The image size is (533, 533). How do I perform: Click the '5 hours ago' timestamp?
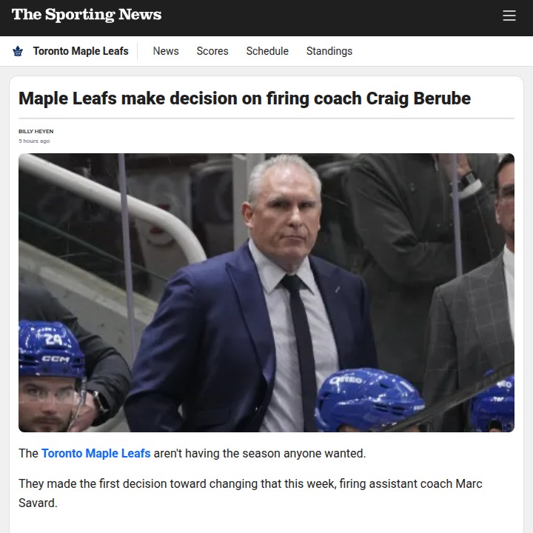click(34, 141)
